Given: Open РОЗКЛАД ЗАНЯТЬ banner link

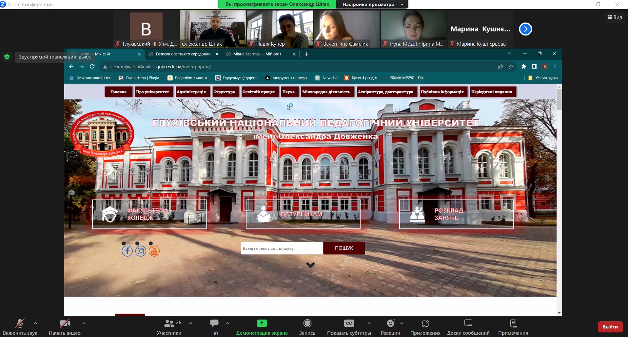Looking at the screenshot, I should 457,214.
